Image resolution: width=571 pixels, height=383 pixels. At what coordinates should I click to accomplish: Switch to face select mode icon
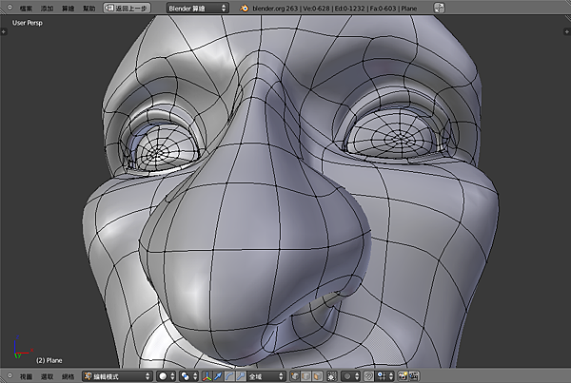click(319, 376)
